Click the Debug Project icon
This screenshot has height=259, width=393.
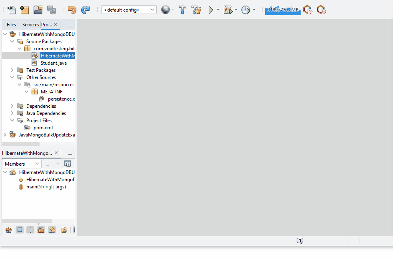tap(228, 10)
